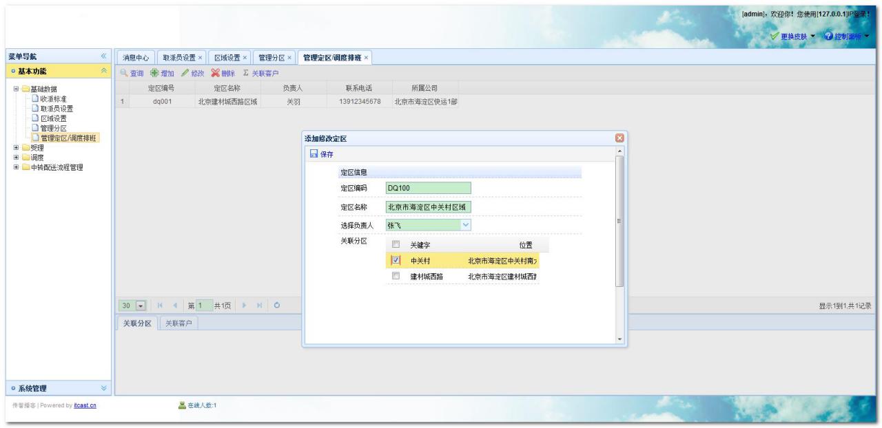Image resolution: width=882 pixels, height=428 pixels.
Task: Click the 保存 save icon in dialog
Action: 313,154
